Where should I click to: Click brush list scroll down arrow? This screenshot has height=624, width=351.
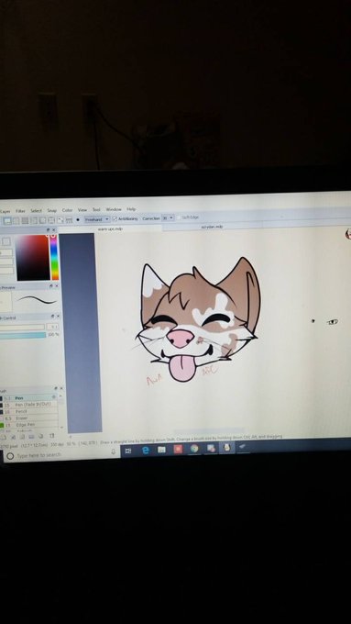click(x=61, y=428)
